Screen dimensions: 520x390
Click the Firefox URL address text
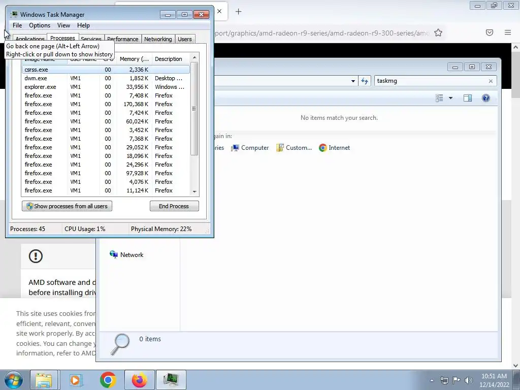[x=322, y=33]
